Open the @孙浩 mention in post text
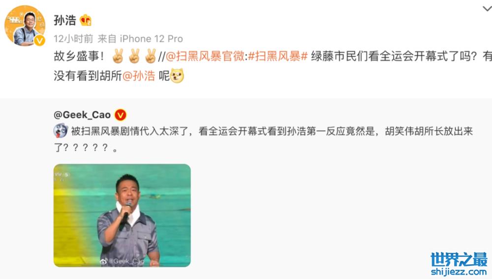The width and height of the screenshot is (492, 279). tap(138, 76)
